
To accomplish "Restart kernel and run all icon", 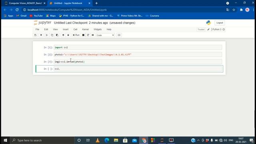I will [x=93, y=35].
